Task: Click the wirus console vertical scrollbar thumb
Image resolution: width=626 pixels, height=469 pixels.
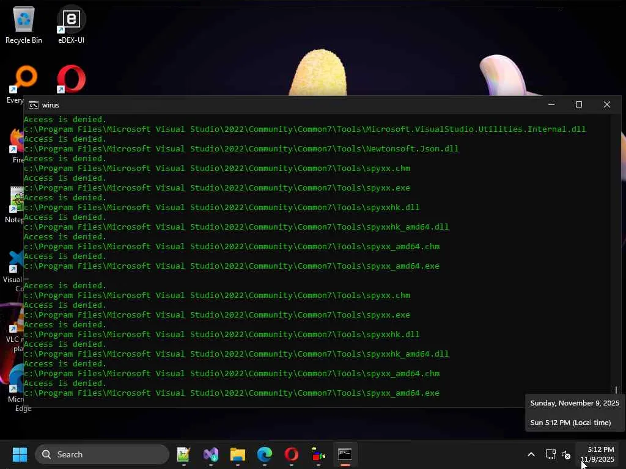Action: tap(616, 390)
